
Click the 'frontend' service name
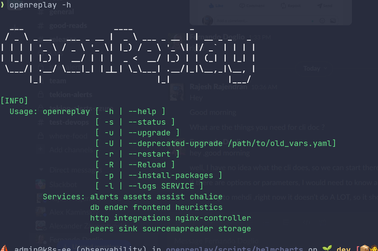[x=151, y=207]
